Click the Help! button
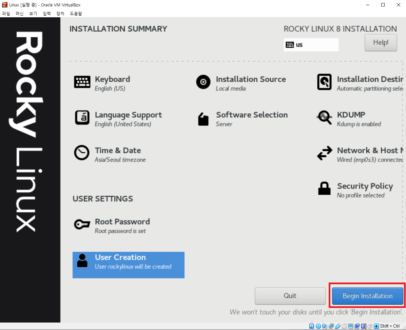Image resolution: width=406 pixels, height=330 pixels. coord(381,43)
